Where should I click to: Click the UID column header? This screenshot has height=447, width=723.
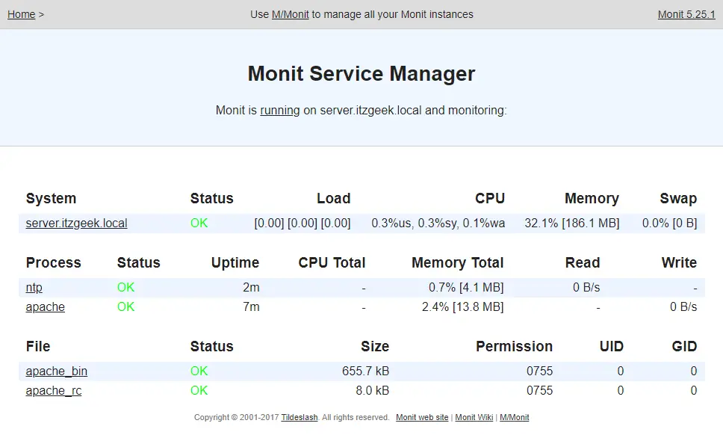pos(612,346)
